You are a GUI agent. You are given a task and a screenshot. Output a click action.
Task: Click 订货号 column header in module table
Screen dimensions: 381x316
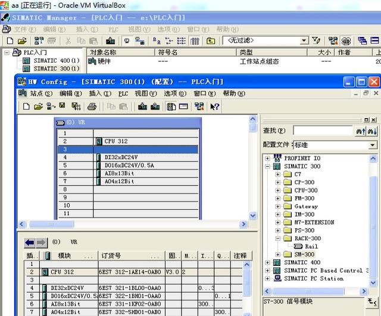click(132, 256)
